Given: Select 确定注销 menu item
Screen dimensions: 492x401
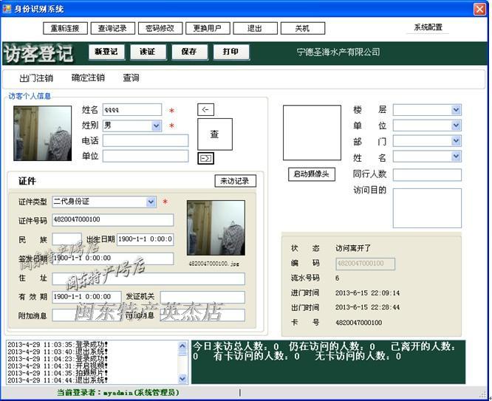Looking at the screenshot, I should tap(88, 78).
